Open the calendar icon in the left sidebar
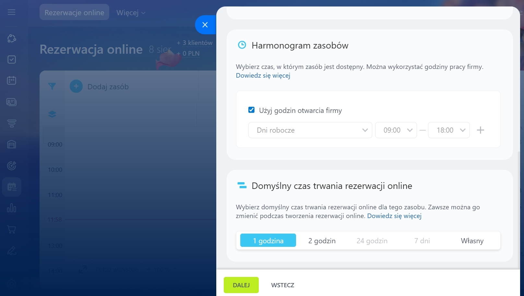The height and width of the screenshot is (296, 524). pos(12,80)
